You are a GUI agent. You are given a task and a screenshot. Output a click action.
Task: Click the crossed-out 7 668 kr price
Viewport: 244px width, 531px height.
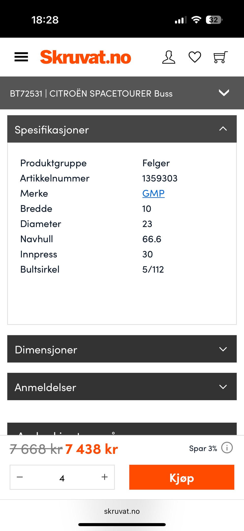pos(34,448)
